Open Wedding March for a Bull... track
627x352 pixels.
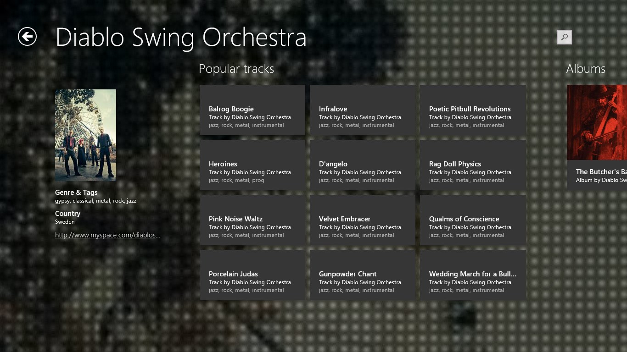472,275
